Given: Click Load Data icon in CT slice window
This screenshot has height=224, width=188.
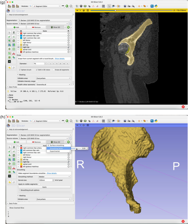Looking at the screenshot, I should 9,6.
